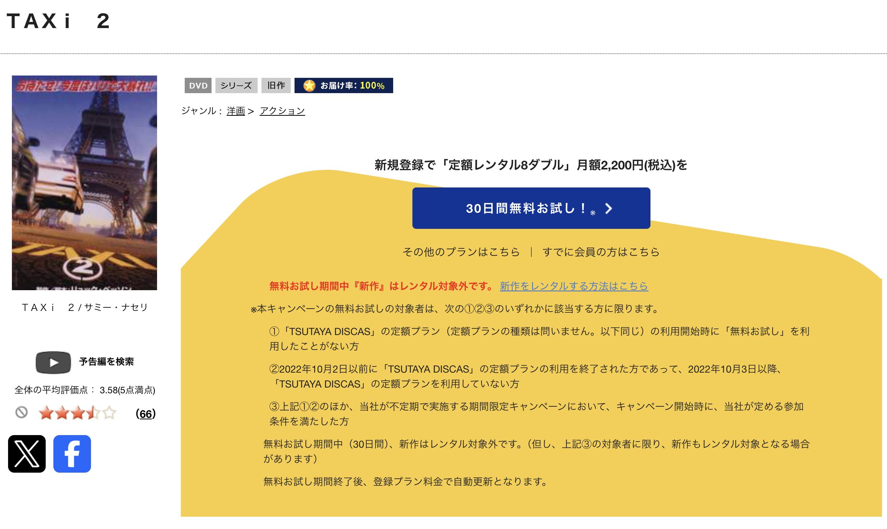
Task: Click the お届け率: 100% badge
Action: (344, 85)
